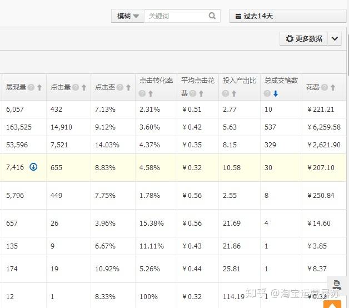Click the 展现量 column header label

[16, 87]
